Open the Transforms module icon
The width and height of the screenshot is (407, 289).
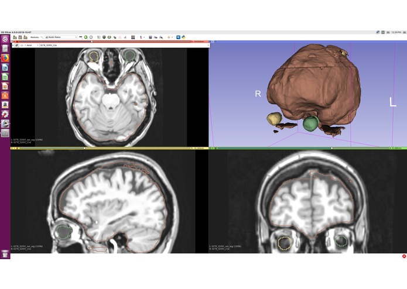coord(115,37)
